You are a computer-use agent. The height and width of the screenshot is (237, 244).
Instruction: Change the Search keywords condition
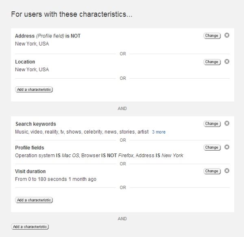tap(211, 124)
